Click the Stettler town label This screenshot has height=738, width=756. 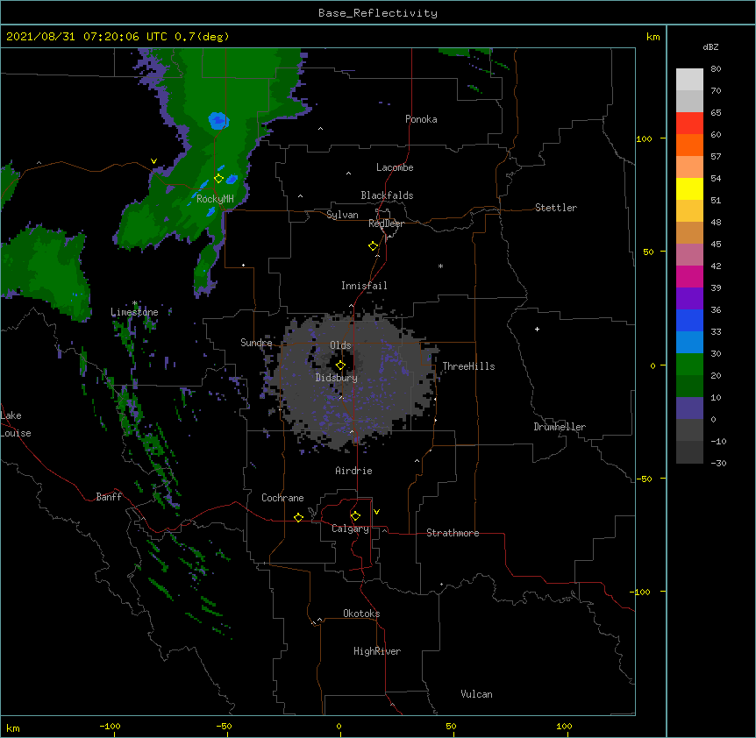click(x=556, y=208)
